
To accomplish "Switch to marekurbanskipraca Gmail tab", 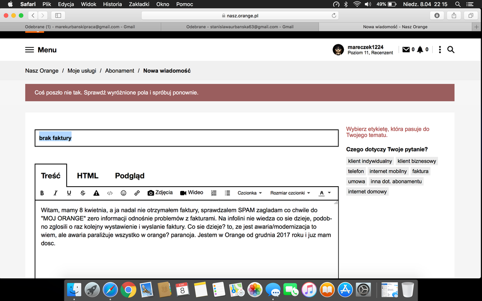I will tap(80, 27).
